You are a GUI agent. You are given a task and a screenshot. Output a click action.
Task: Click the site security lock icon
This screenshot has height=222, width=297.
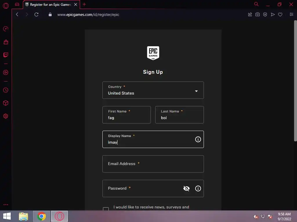[50, 14]
